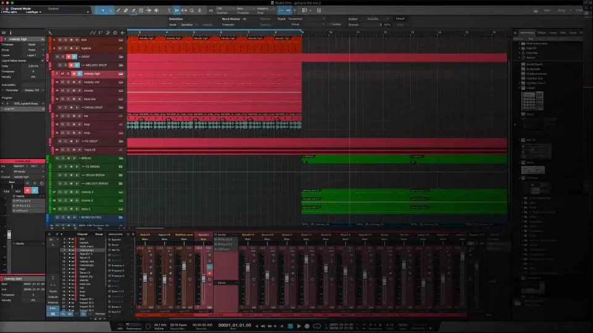The height and width of the screenshot is (333, 593).
Task: Expand the Favorites folder in the browser
Action: click(x=519, y=53)
